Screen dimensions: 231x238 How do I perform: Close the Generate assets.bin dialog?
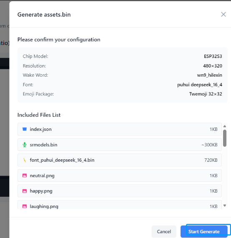pyautogui.click(x=223, y=15)
